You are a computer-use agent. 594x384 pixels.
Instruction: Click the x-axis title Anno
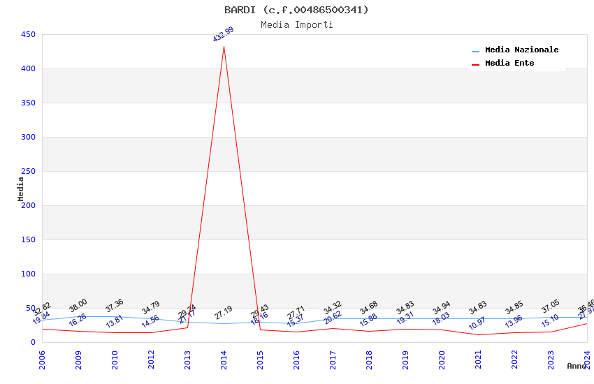[577, 366]
